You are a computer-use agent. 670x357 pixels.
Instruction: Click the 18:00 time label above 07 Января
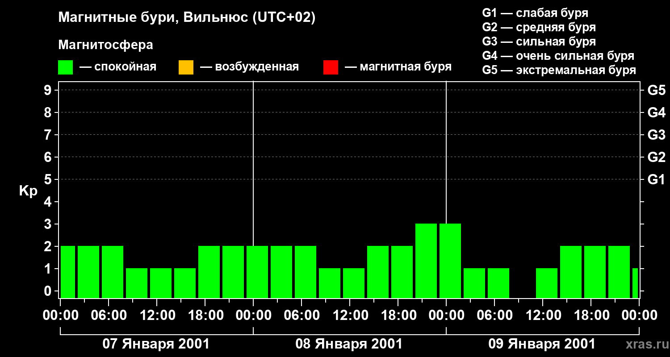205,315
